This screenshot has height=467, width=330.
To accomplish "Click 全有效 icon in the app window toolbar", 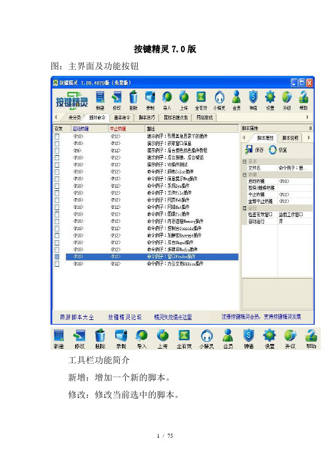I will (x=201, y=100).
